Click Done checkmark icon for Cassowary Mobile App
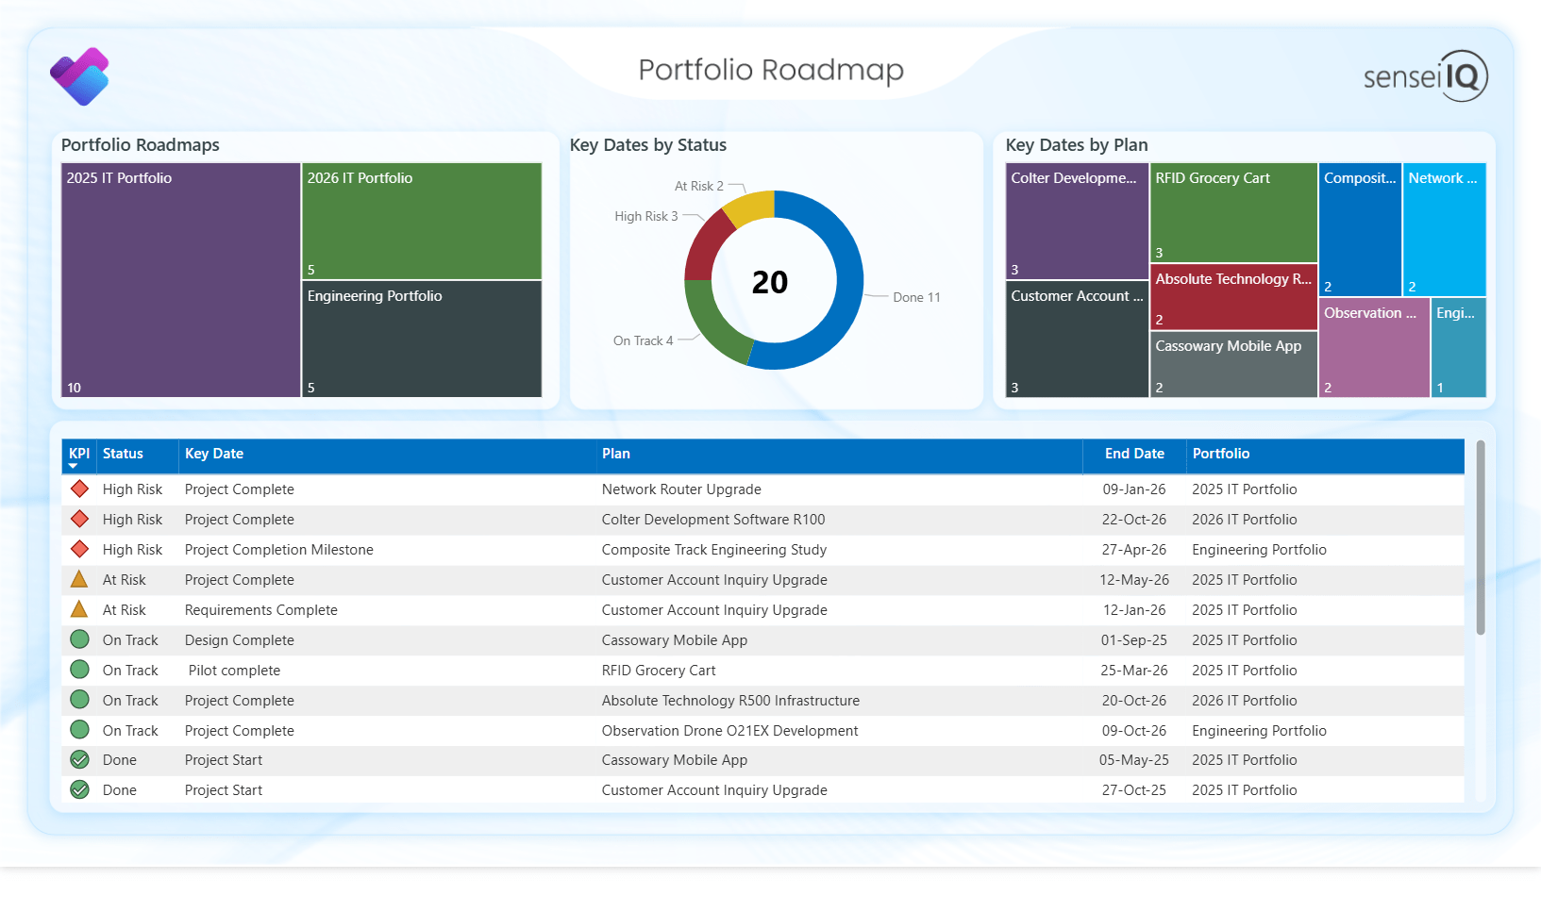 coord(80,760)
